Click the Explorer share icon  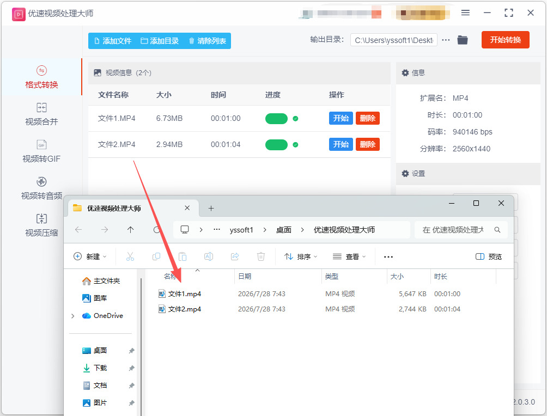pyautogui.click(x=235, y=256)
